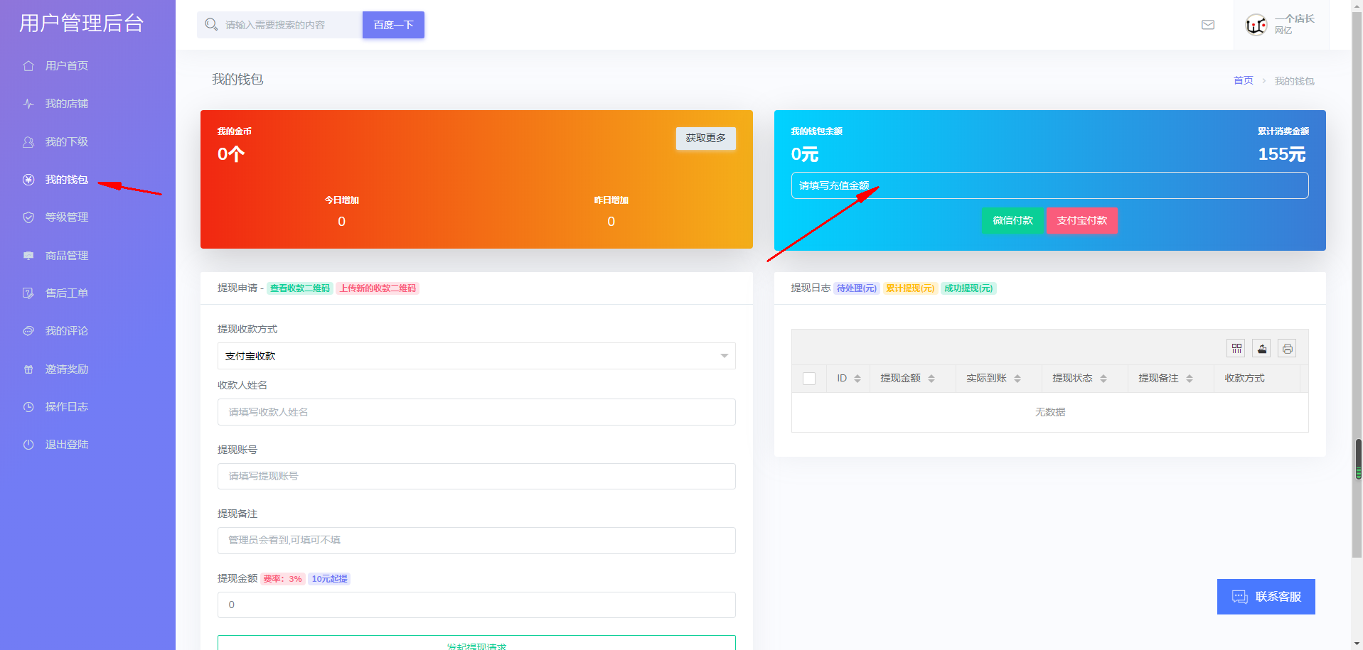
Task: Click the monitor icon beside 商品管理
Action: 28,256
